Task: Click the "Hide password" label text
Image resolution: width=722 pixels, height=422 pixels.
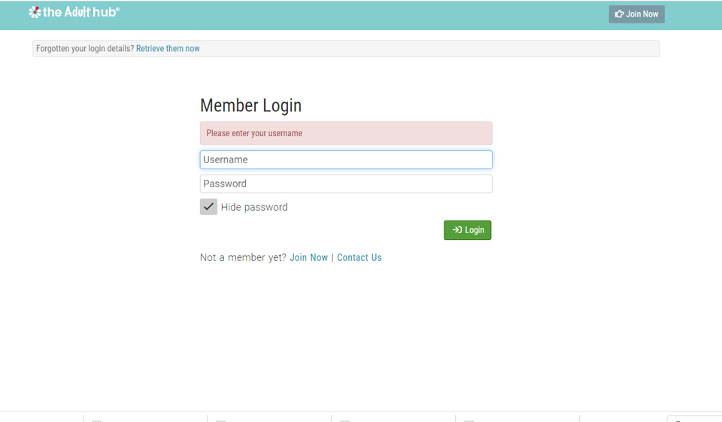Action: click(254, 208)
